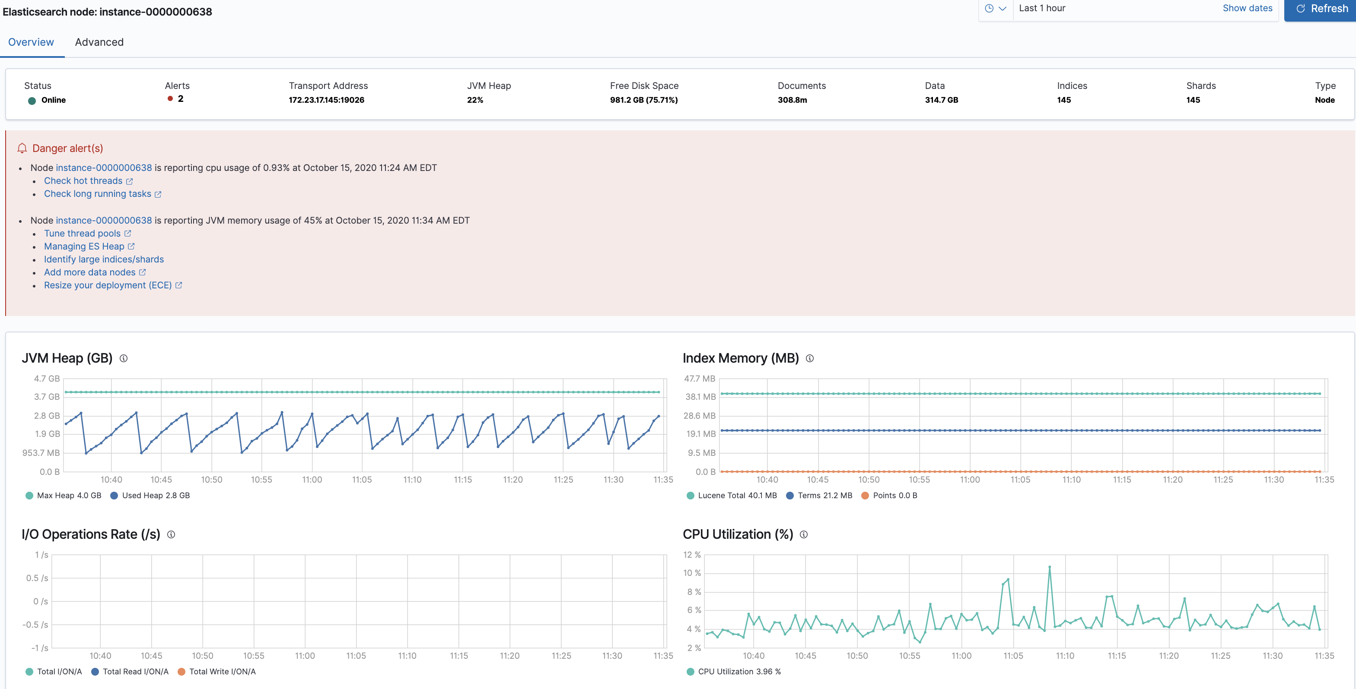The image size is (1356, 689).
Task: Click external link icon beside Tune thread pools
Action: click(x=127, y=234)
